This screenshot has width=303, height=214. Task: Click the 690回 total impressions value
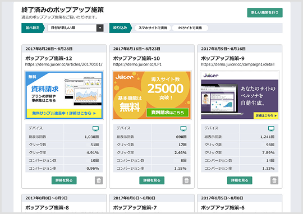[x=181, y=137]
